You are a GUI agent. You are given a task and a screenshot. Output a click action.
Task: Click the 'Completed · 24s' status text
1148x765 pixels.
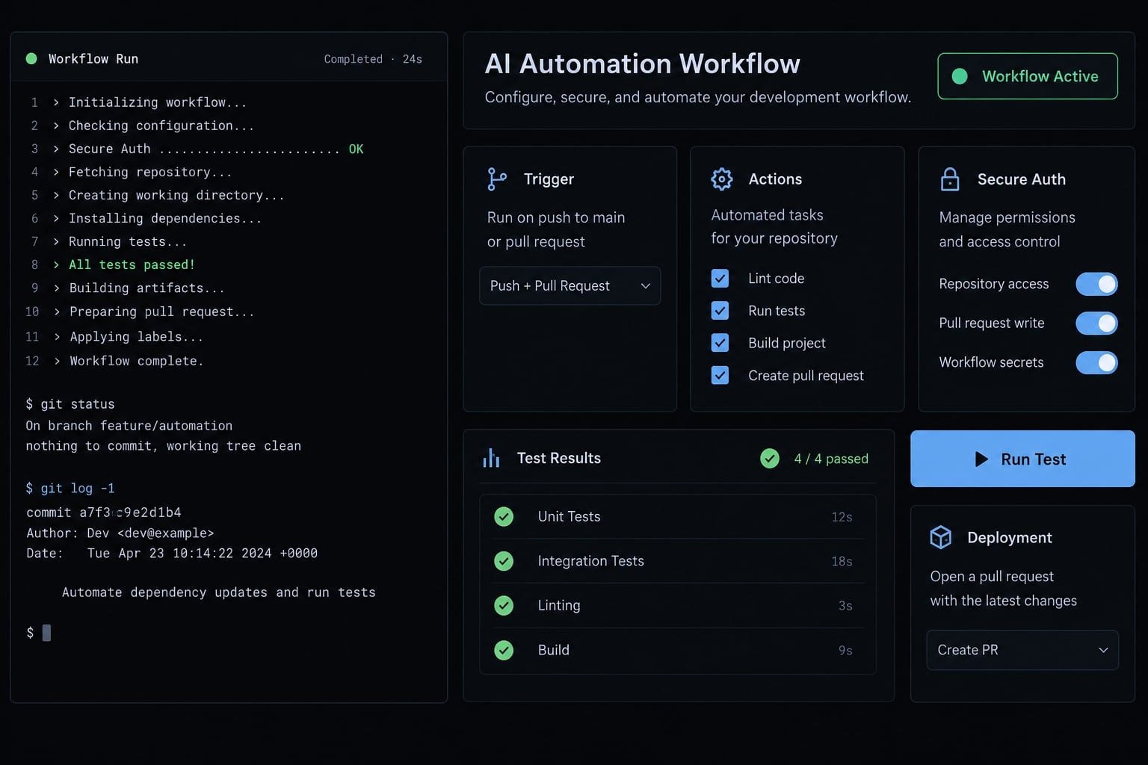[x=373, y=59]
